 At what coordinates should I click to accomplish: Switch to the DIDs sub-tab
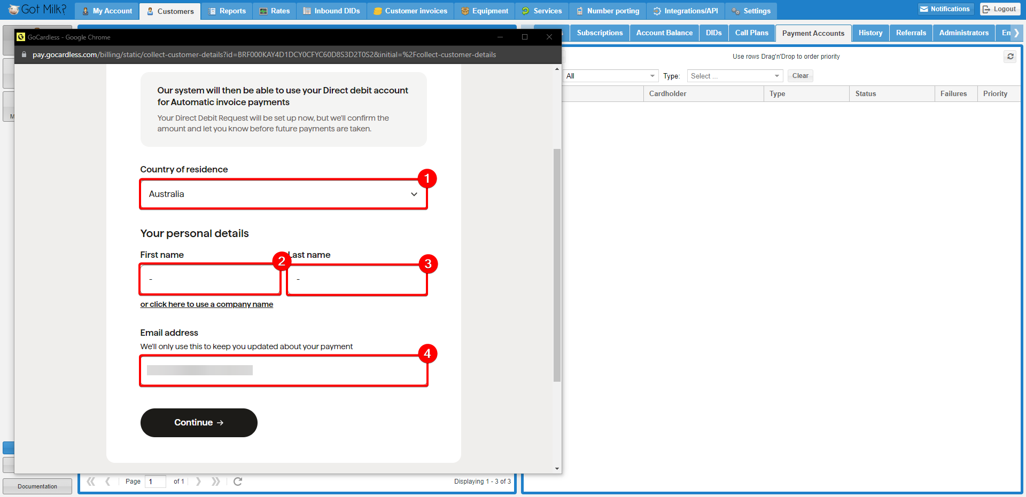click(714, 33)
